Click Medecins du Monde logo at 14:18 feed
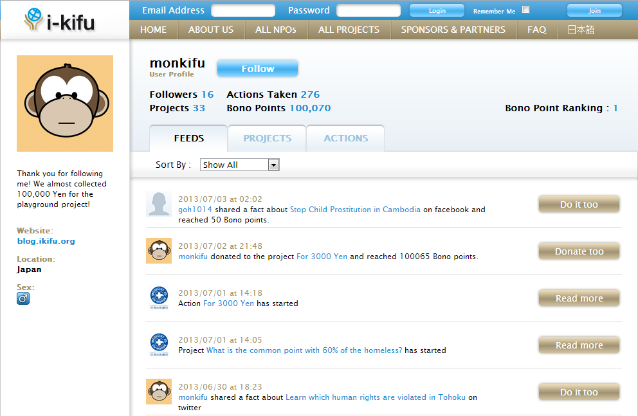Viewport: 638px width, 416px height. (159, 298)
